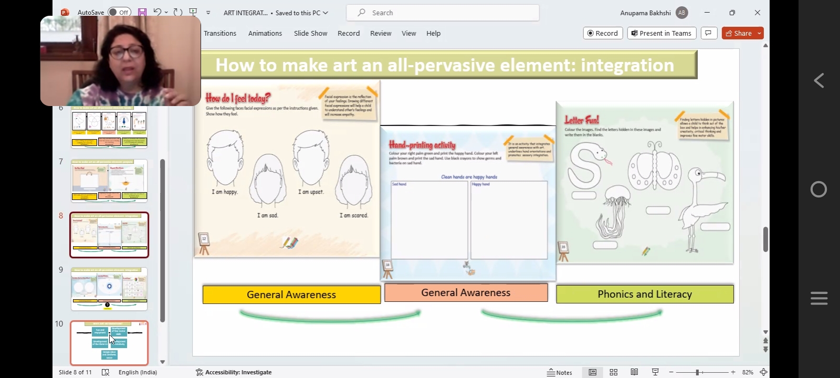Click the spell check status icon
840x378 pixels.
106,372
